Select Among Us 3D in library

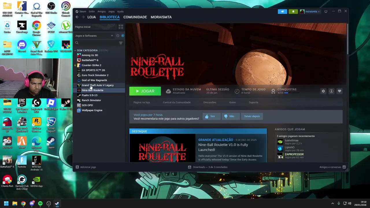point(99,55)
